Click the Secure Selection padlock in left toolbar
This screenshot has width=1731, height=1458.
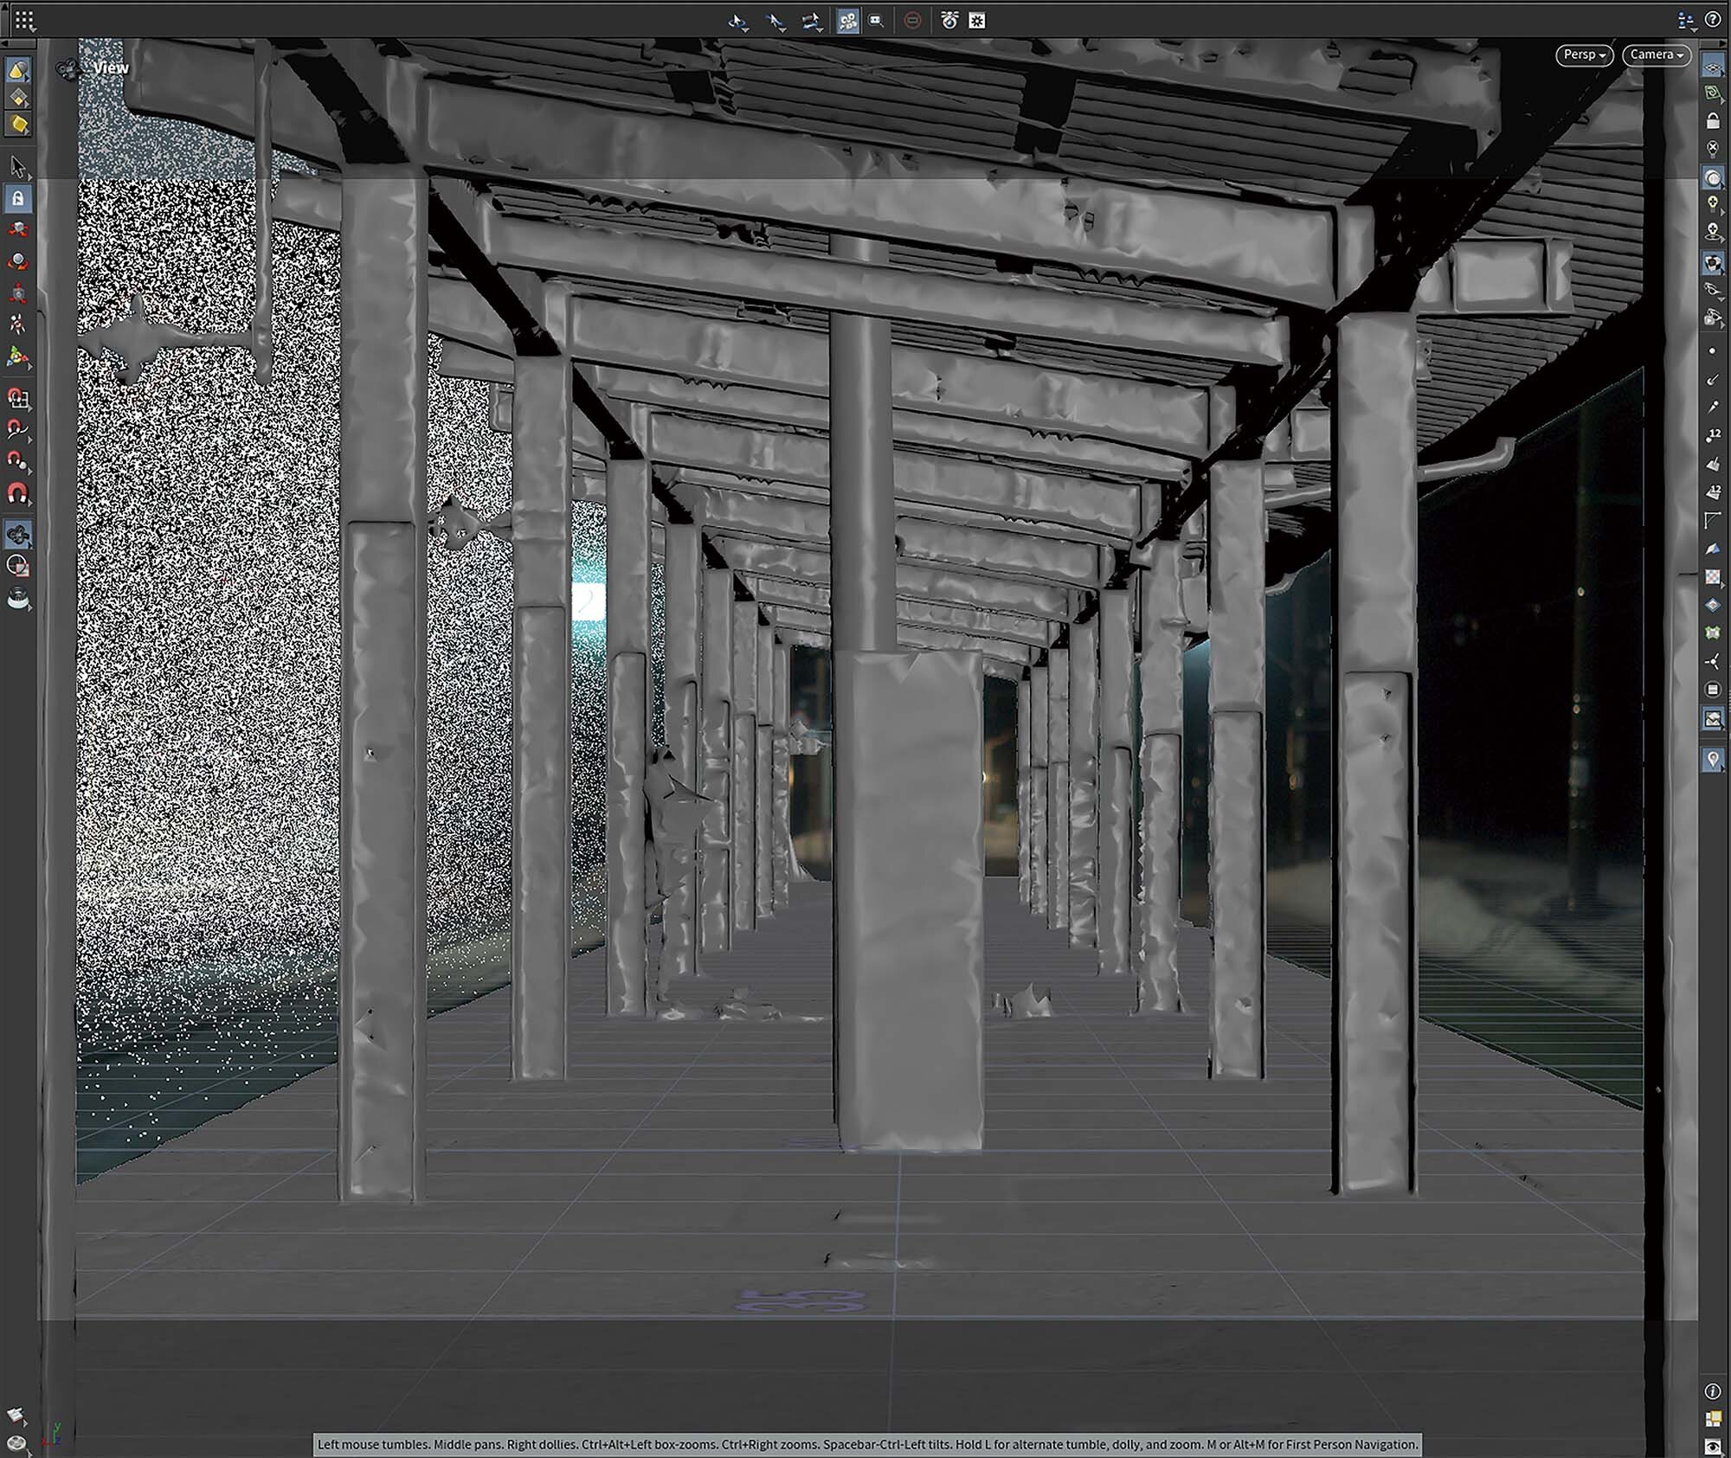click(x=17, y=198)
